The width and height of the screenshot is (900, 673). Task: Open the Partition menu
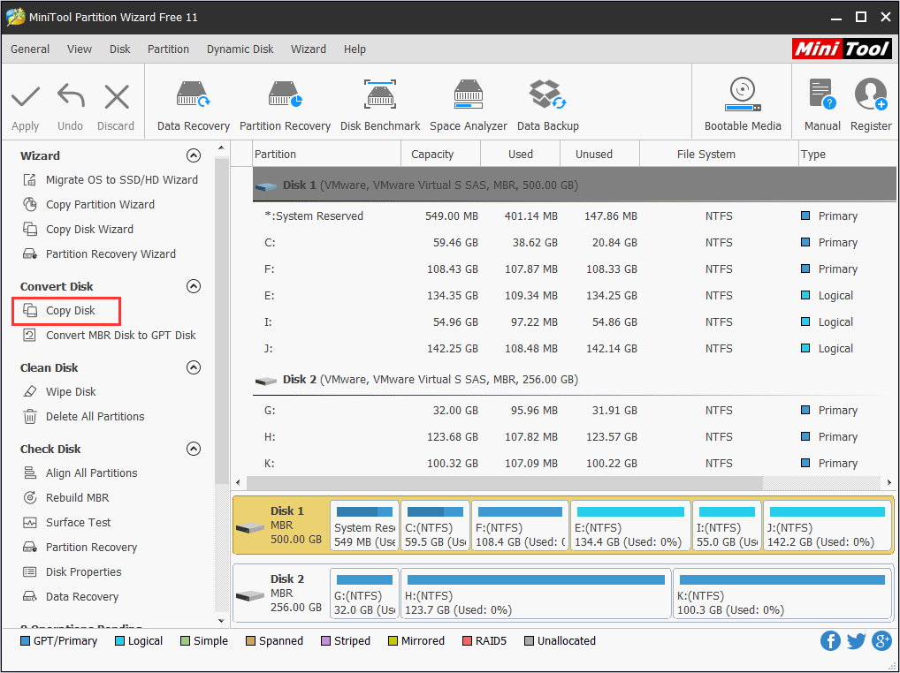point(168,49)
